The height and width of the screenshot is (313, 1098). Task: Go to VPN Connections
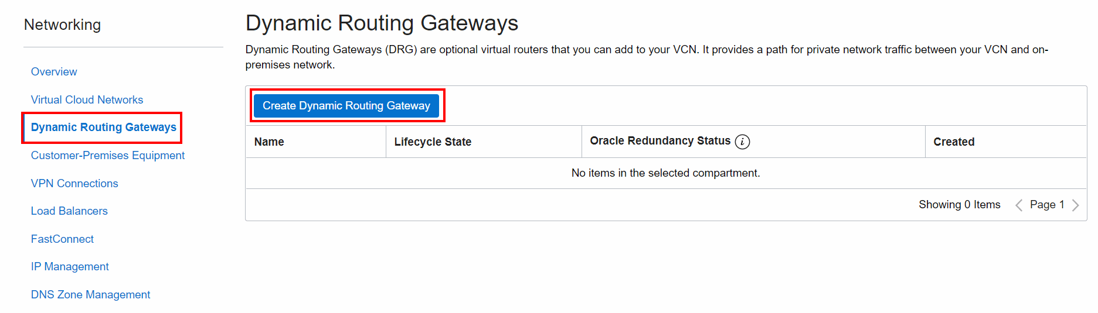(x=74, y=184)
